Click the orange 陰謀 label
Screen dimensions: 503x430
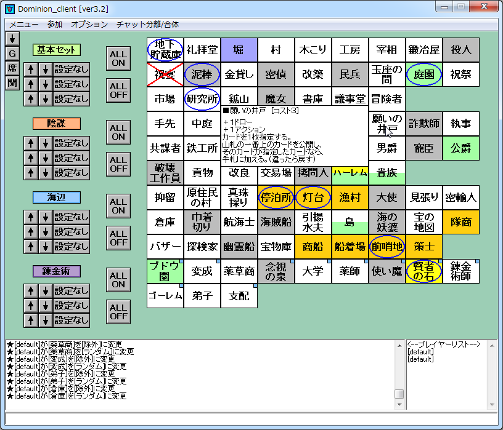point(57,124)
